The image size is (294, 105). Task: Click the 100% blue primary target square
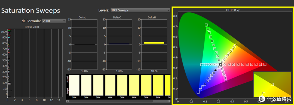198,92
